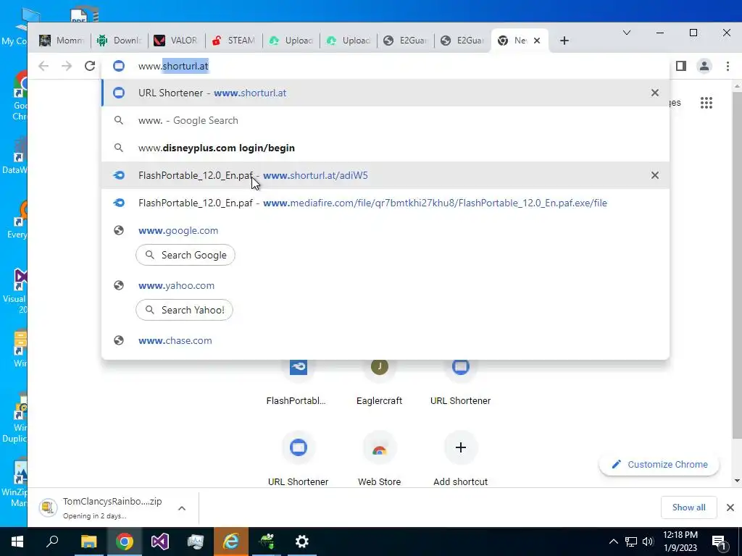The height and width of the screenshot is (556, 742).
Task: Open the Google apps grid icon
Action: tap(706, 103)
